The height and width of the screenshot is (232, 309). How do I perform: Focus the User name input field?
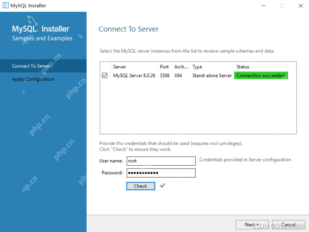pos(161,161)
